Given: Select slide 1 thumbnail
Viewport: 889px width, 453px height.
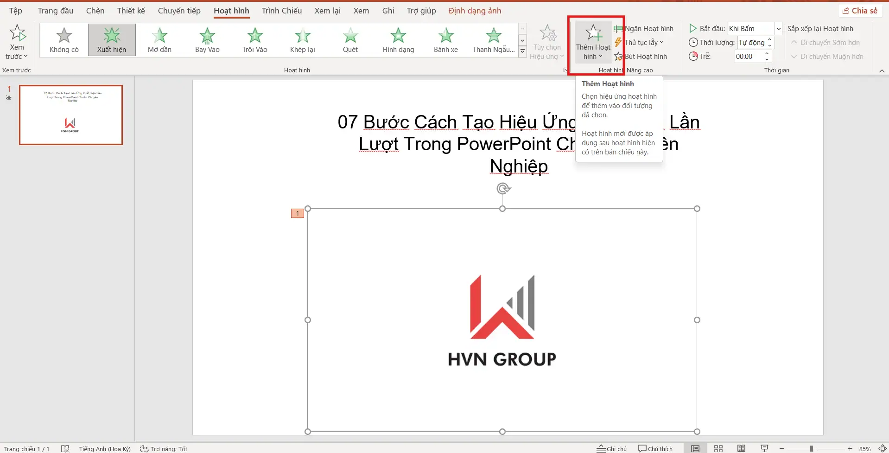Looking at the screenshot, I should tap(71, 115).
